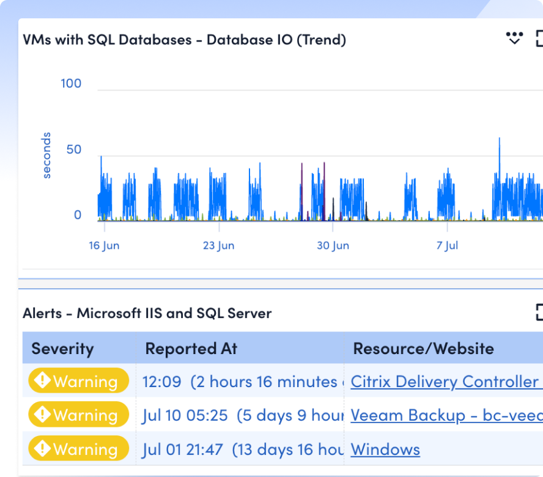Select the Jul 10 05:25 reported time cell
The height and width of the screenshot is (477, 543).
point(240,415)
